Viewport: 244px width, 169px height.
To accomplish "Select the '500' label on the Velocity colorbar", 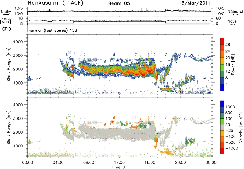I will pyautogui.click(x=229, y=113).
